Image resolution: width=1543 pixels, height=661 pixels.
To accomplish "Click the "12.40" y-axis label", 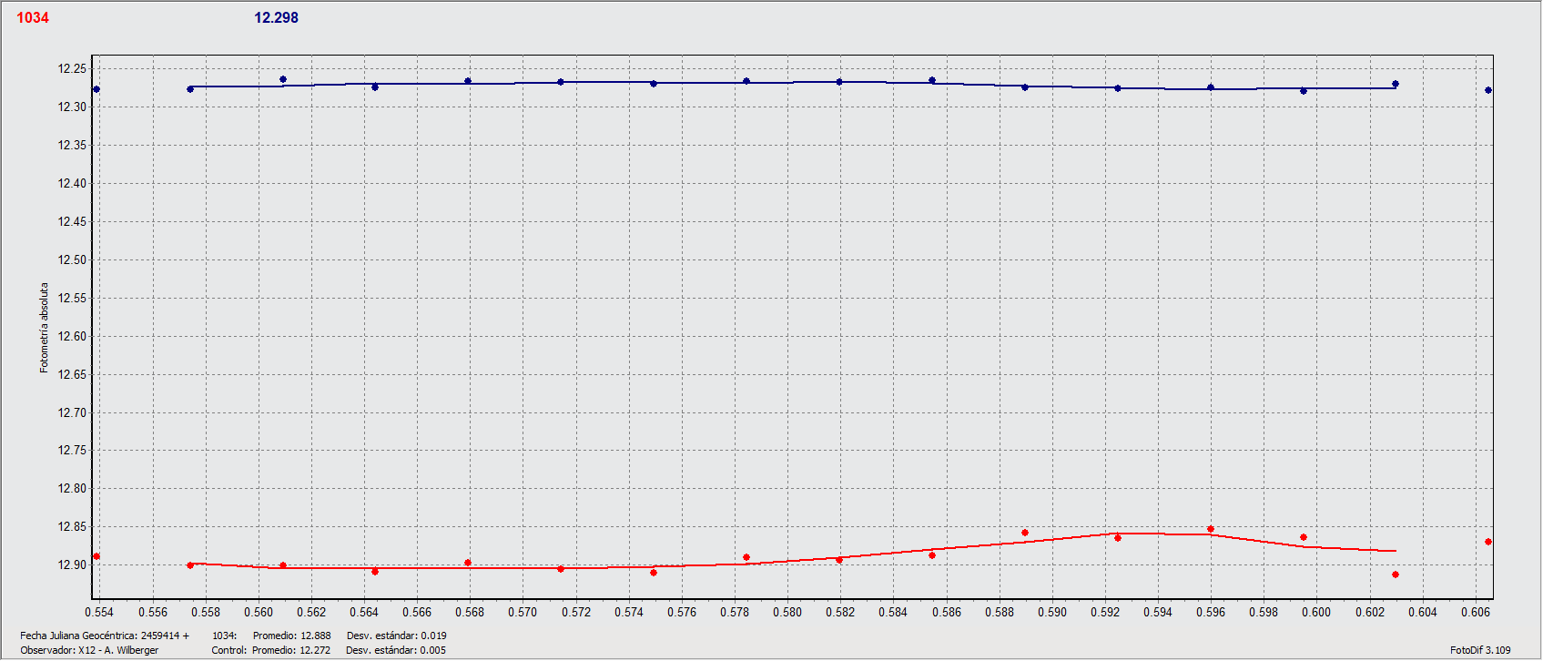I will coord(73,184).
